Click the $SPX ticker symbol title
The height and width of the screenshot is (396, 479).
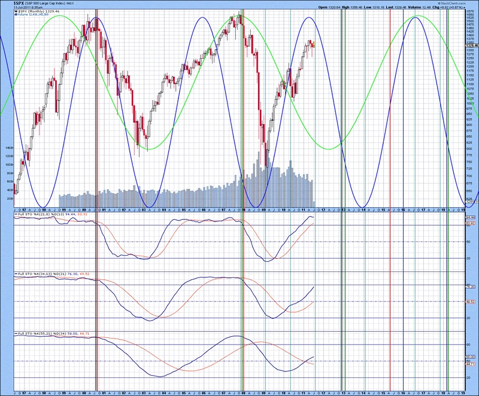(18, 2)
